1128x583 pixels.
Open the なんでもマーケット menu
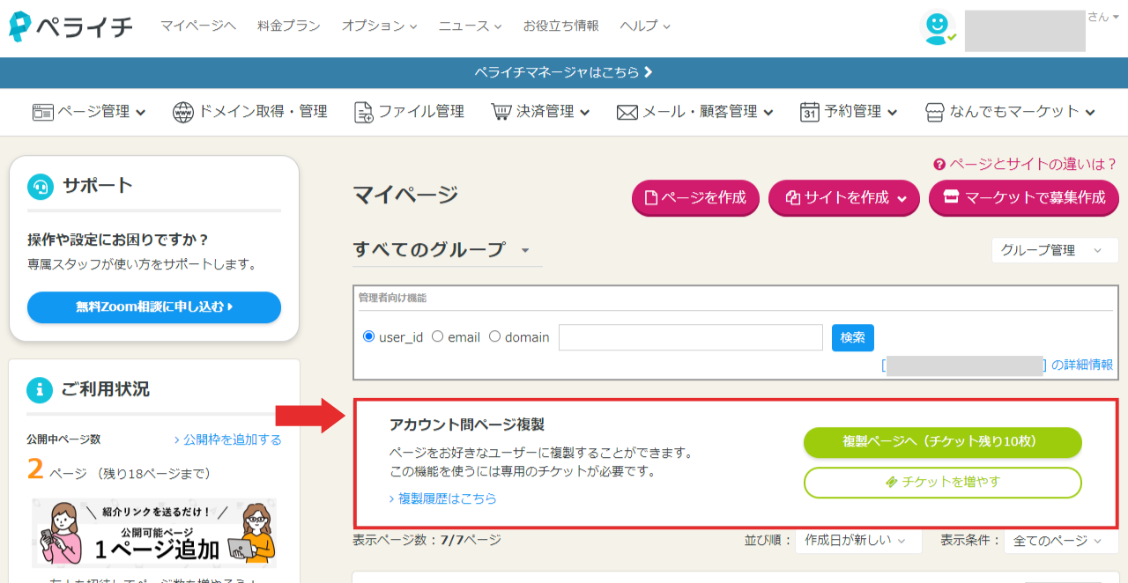[1011, 112]
